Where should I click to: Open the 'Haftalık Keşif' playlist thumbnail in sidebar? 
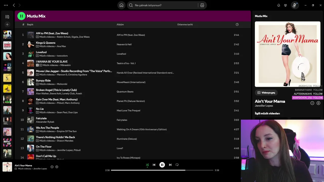[x=7, y=142]
